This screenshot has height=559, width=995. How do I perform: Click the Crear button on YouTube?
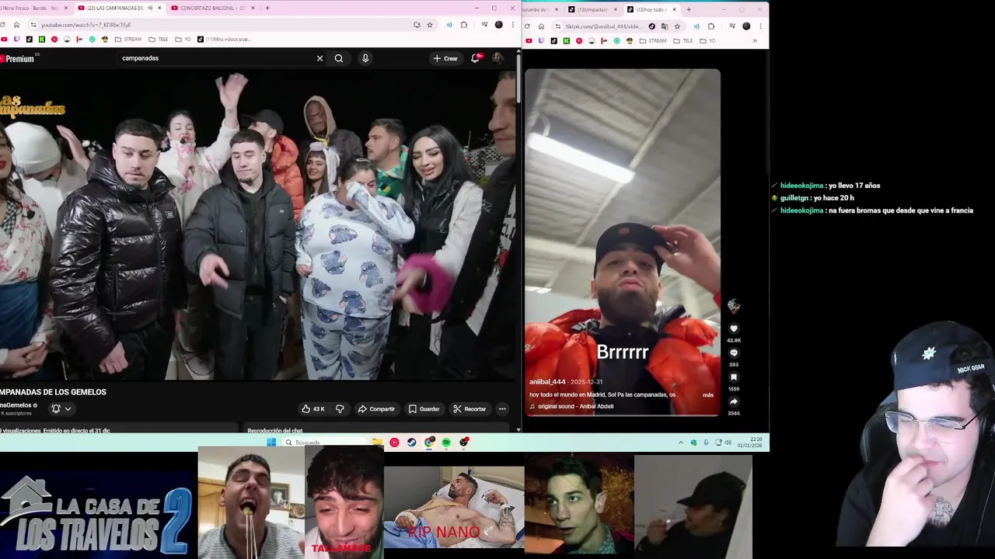(445, 58)
